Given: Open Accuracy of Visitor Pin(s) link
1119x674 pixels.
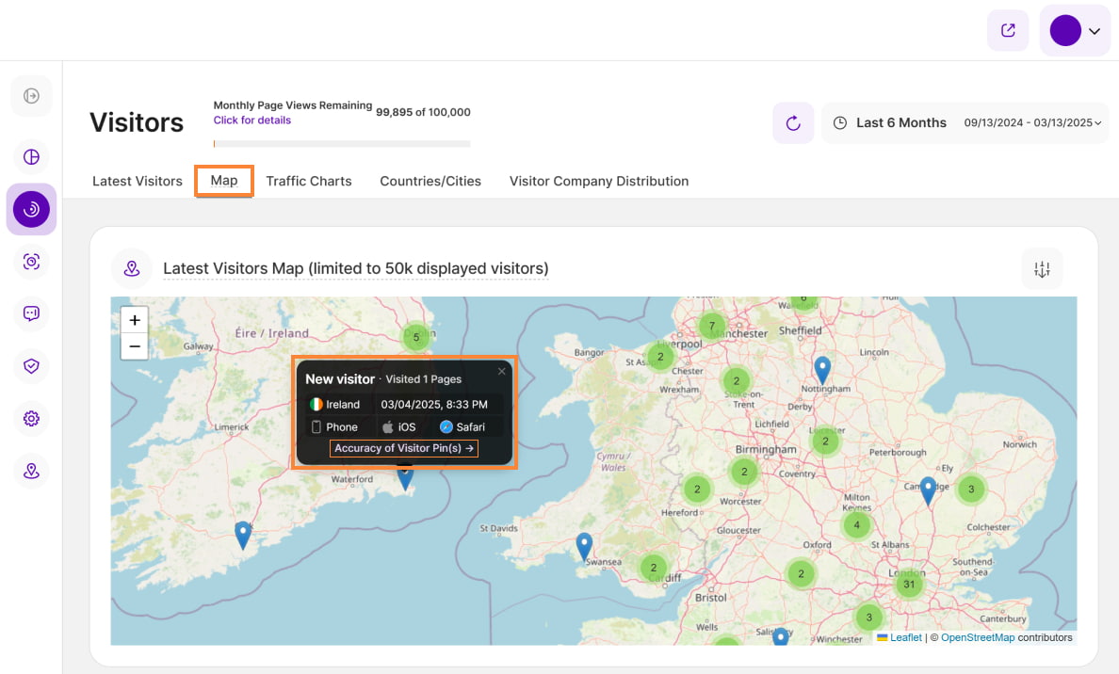Looking at the screenshot, I should 404,448.
